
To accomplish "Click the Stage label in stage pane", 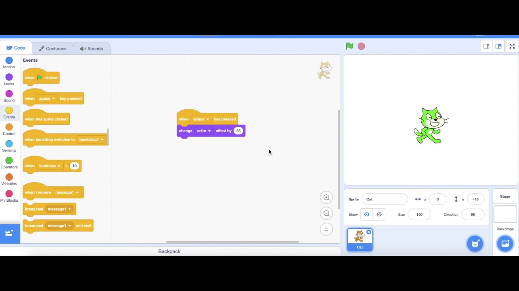I will tap(505, 196).
